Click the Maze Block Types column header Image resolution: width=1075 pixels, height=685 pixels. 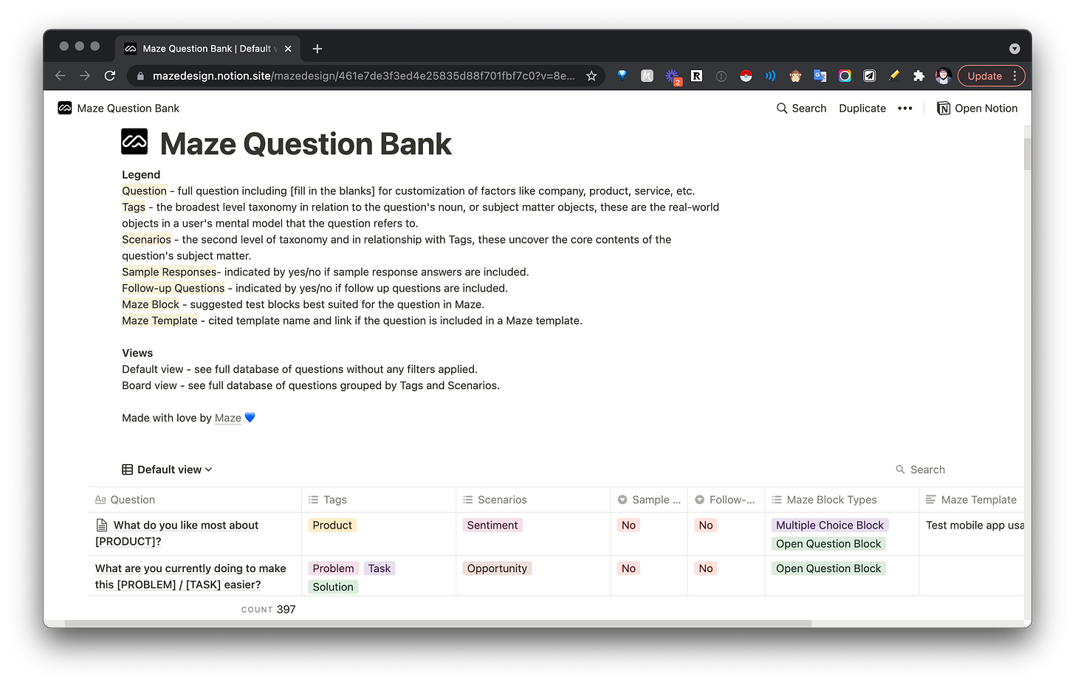pos(842,500)
